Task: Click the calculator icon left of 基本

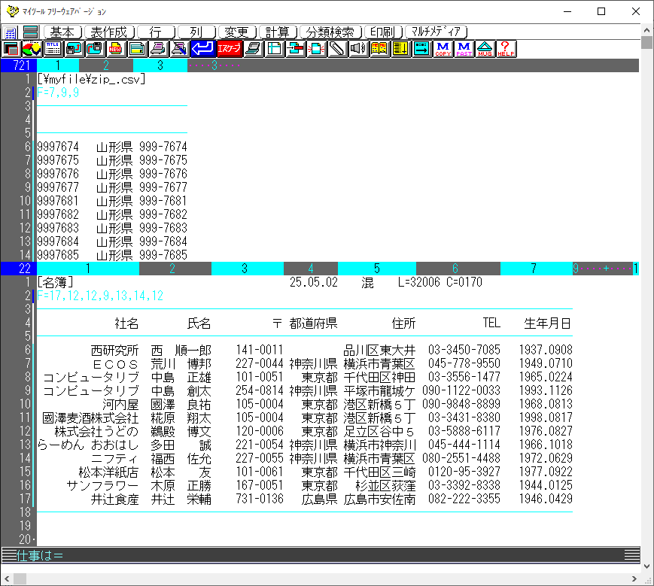Action: point(11,32)
